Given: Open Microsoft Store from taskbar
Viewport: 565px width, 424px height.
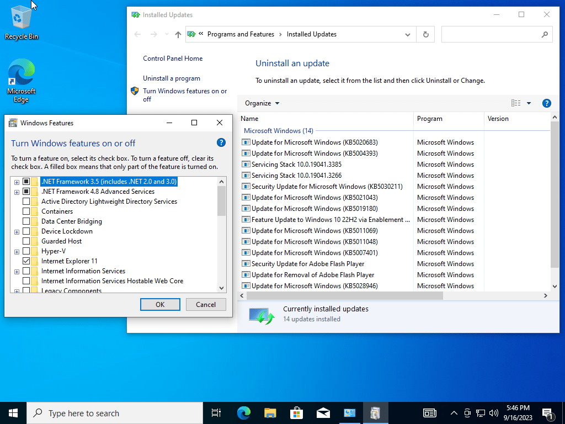Looking at the screenshot, I should tap(296, 413).
